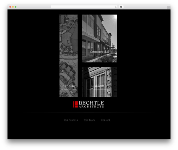Minimize the window with yellow button
This screenshot has height=150, width=178.
[13, 7]
